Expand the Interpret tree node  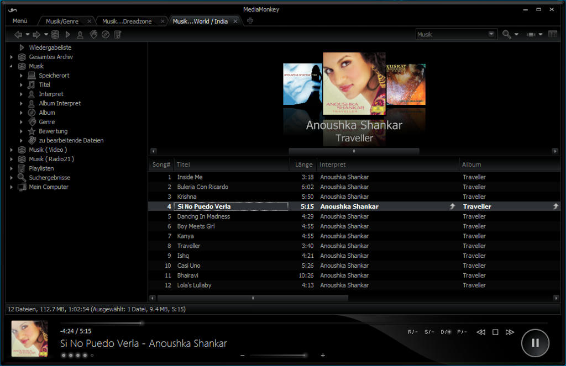tap(21, 94)
